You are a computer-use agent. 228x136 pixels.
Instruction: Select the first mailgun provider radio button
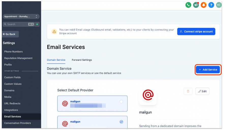[121, 102]
